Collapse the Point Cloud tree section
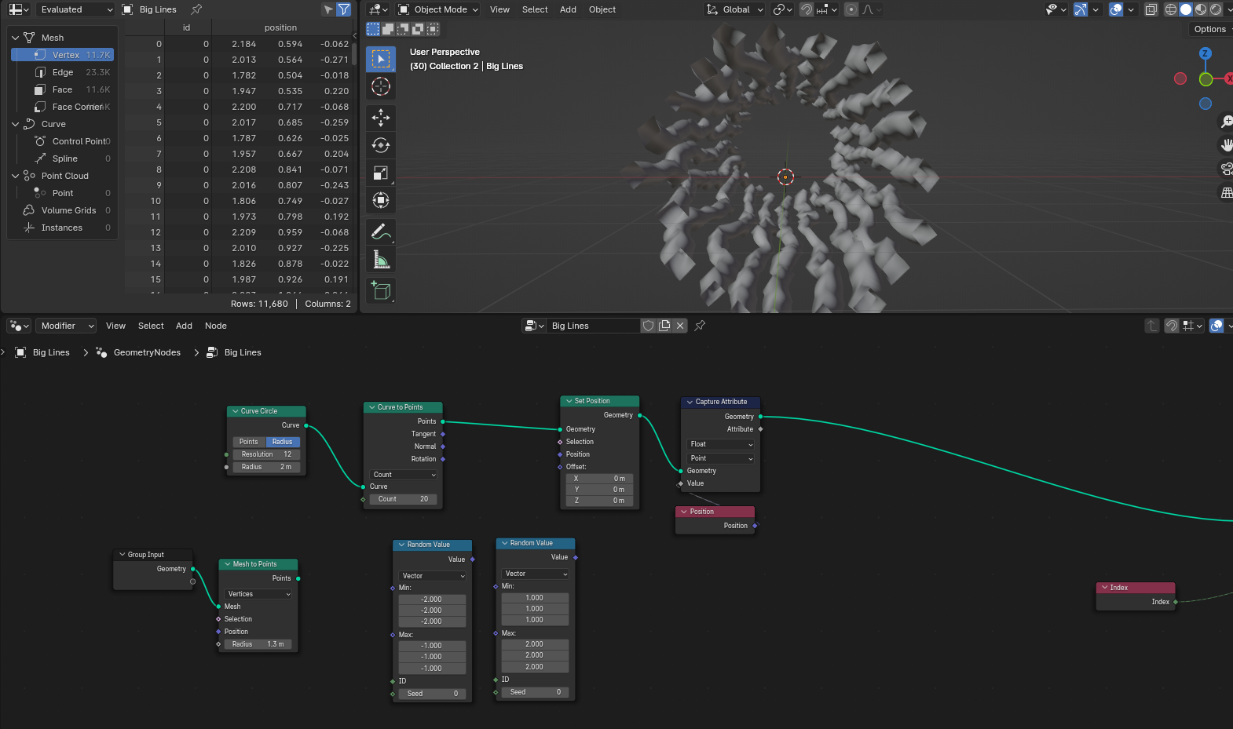The image size is (1233, 729). click(x=15, y=176)
